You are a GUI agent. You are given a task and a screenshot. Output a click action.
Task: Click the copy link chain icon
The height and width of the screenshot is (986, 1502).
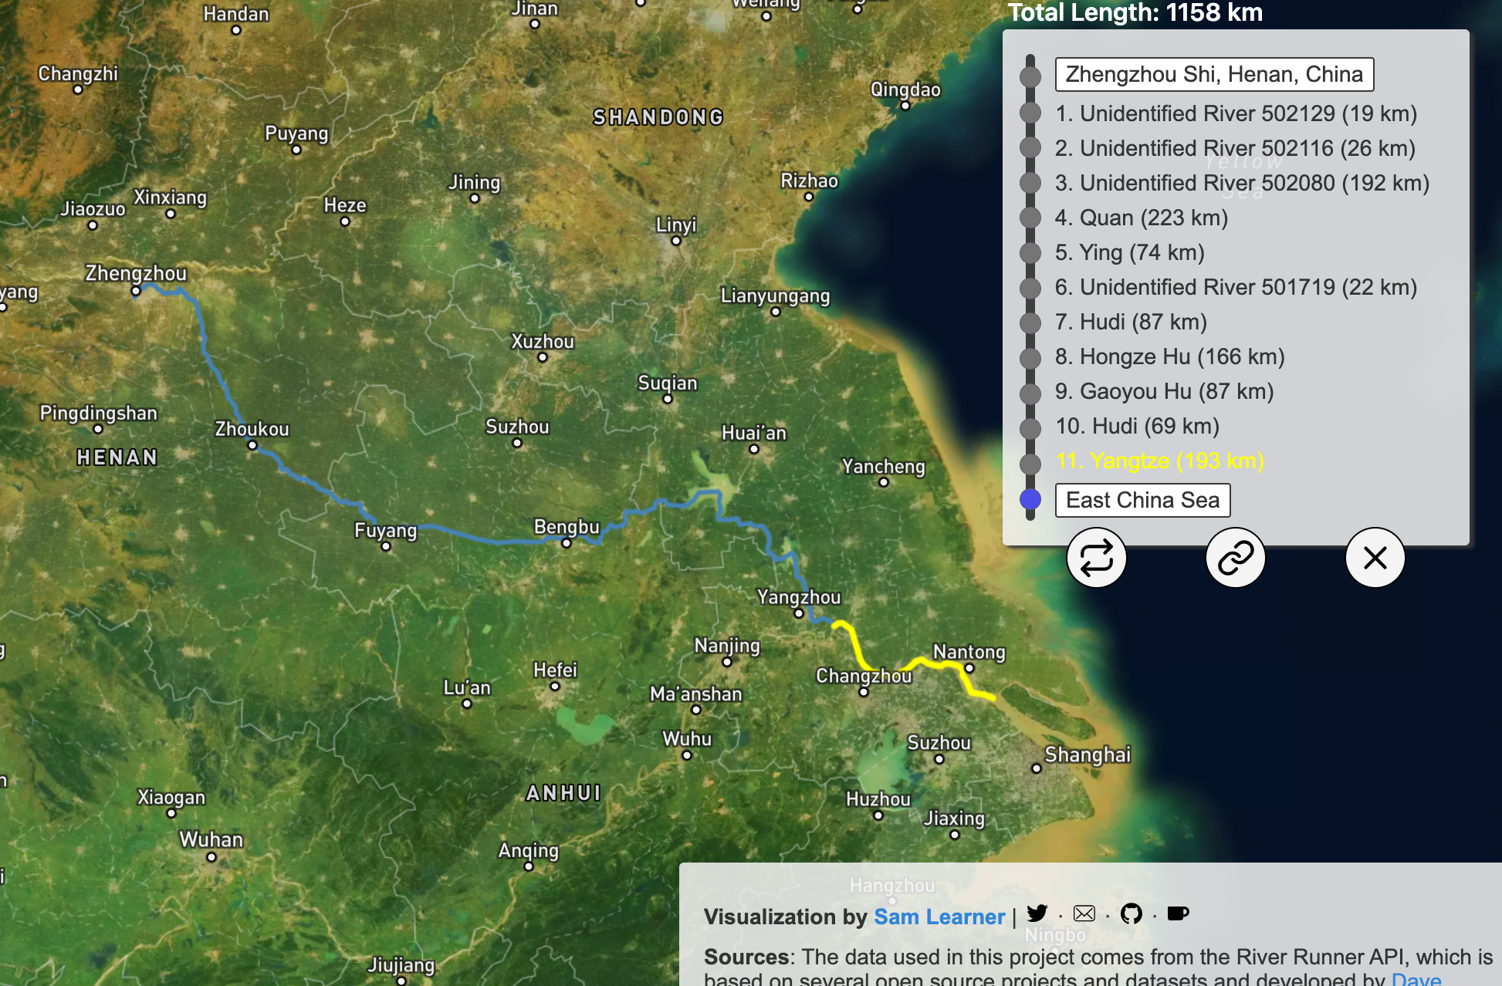(x=1235, y=558)
